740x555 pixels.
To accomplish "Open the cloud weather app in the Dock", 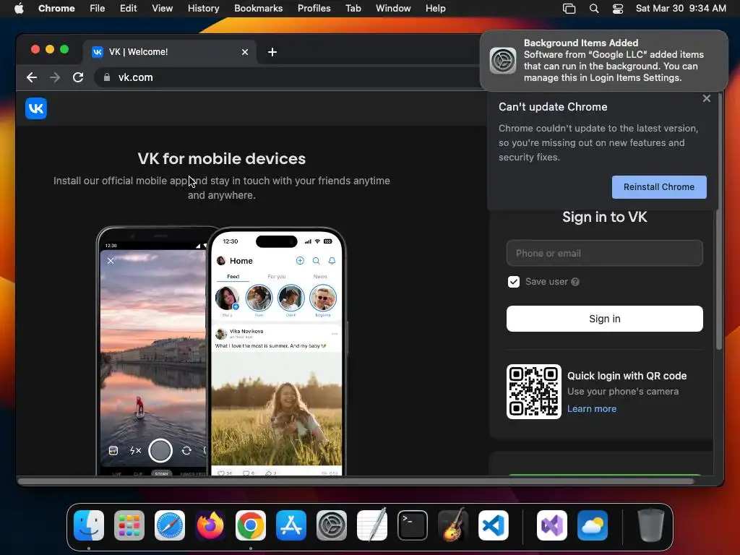I will [593, 525].
